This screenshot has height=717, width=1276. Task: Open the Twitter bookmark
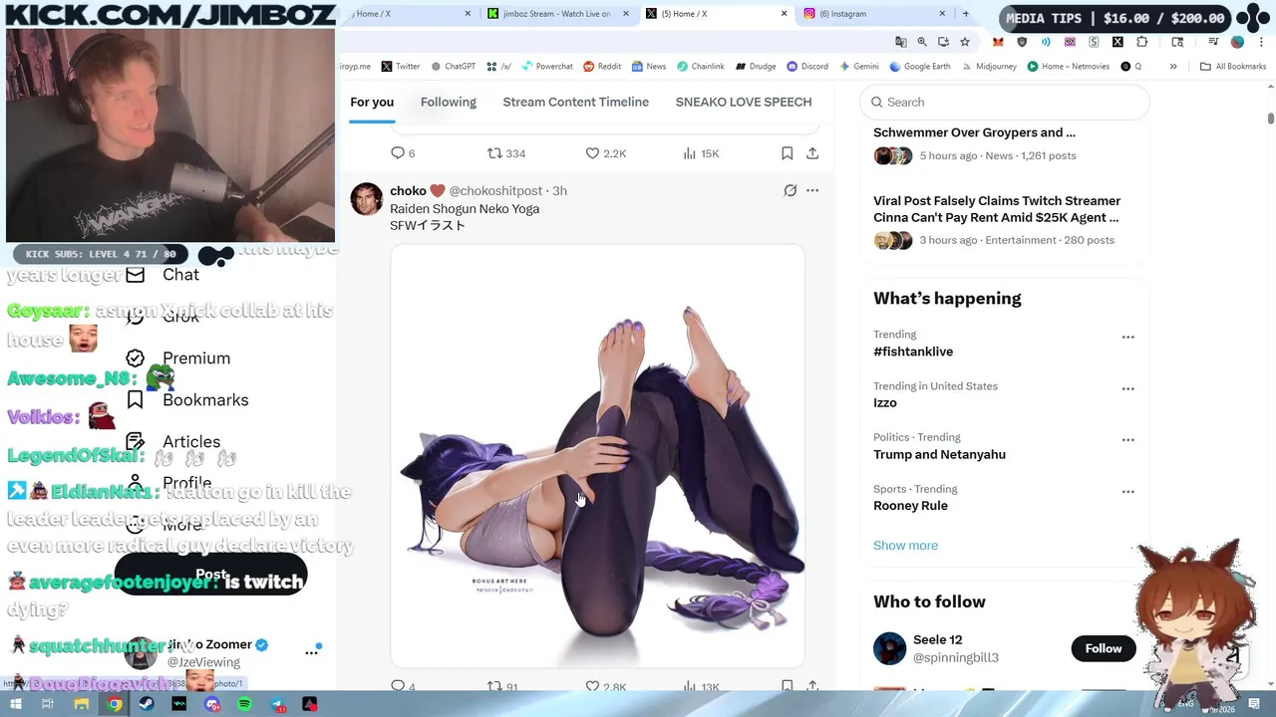click(401, 67)
